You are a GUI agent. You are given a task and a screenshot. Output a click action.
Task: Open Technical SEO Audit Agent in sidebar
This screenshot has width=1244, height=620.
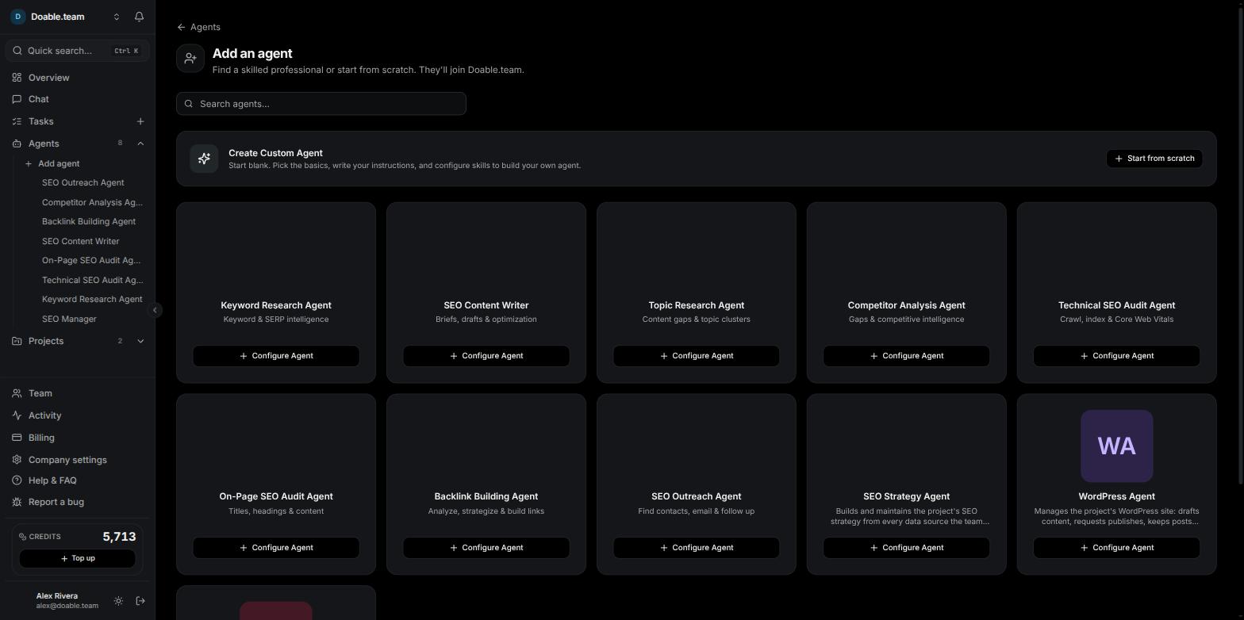tap(92, 280)
